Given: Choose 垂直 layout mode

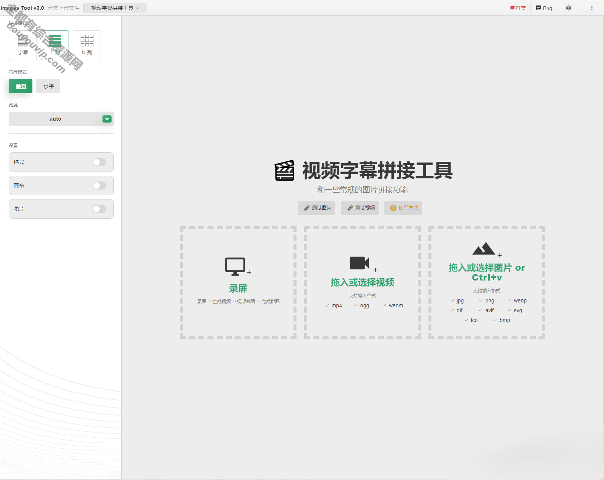Looking at the screenshot, I should coord(21,86).
